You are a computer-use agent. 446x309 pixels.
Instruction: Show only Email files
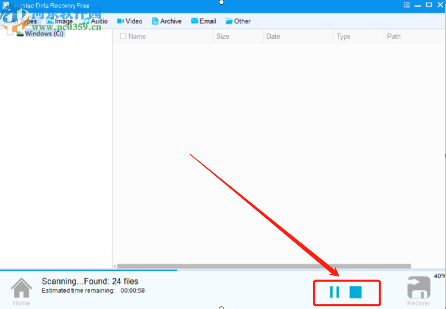(x=203, y=21)
